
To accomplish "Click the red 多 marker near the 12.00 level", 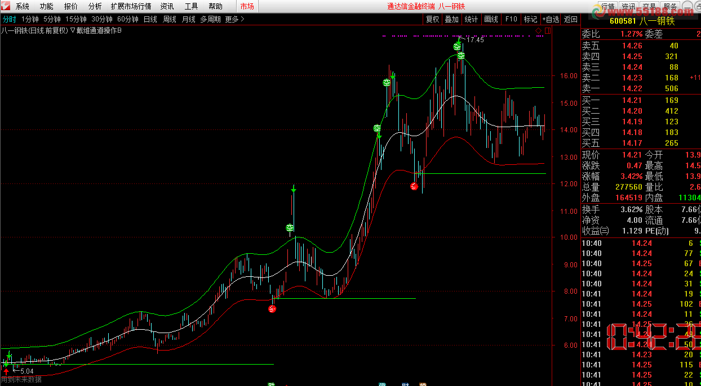I will pos(414,186).
